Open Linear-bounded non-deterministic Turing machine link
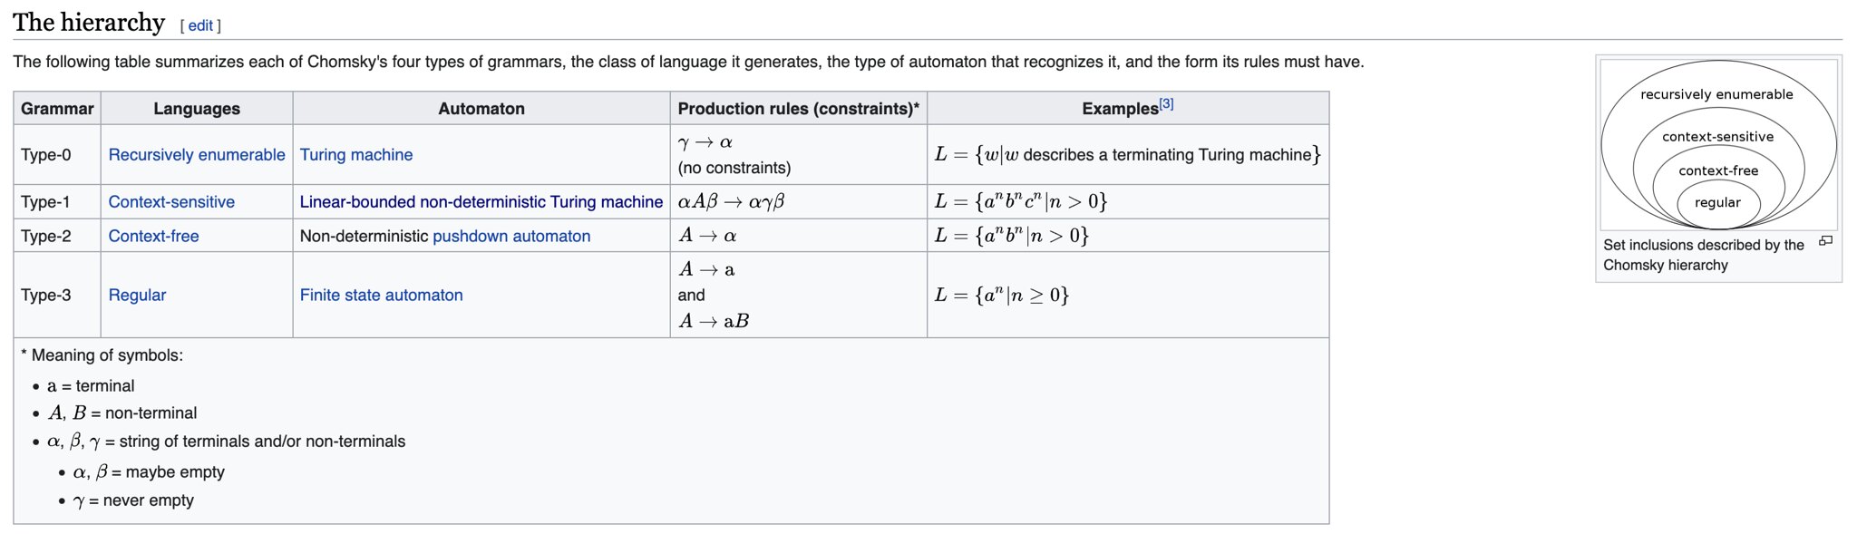The height and width of the screenshot is (534, 1857). click(481, 202)
